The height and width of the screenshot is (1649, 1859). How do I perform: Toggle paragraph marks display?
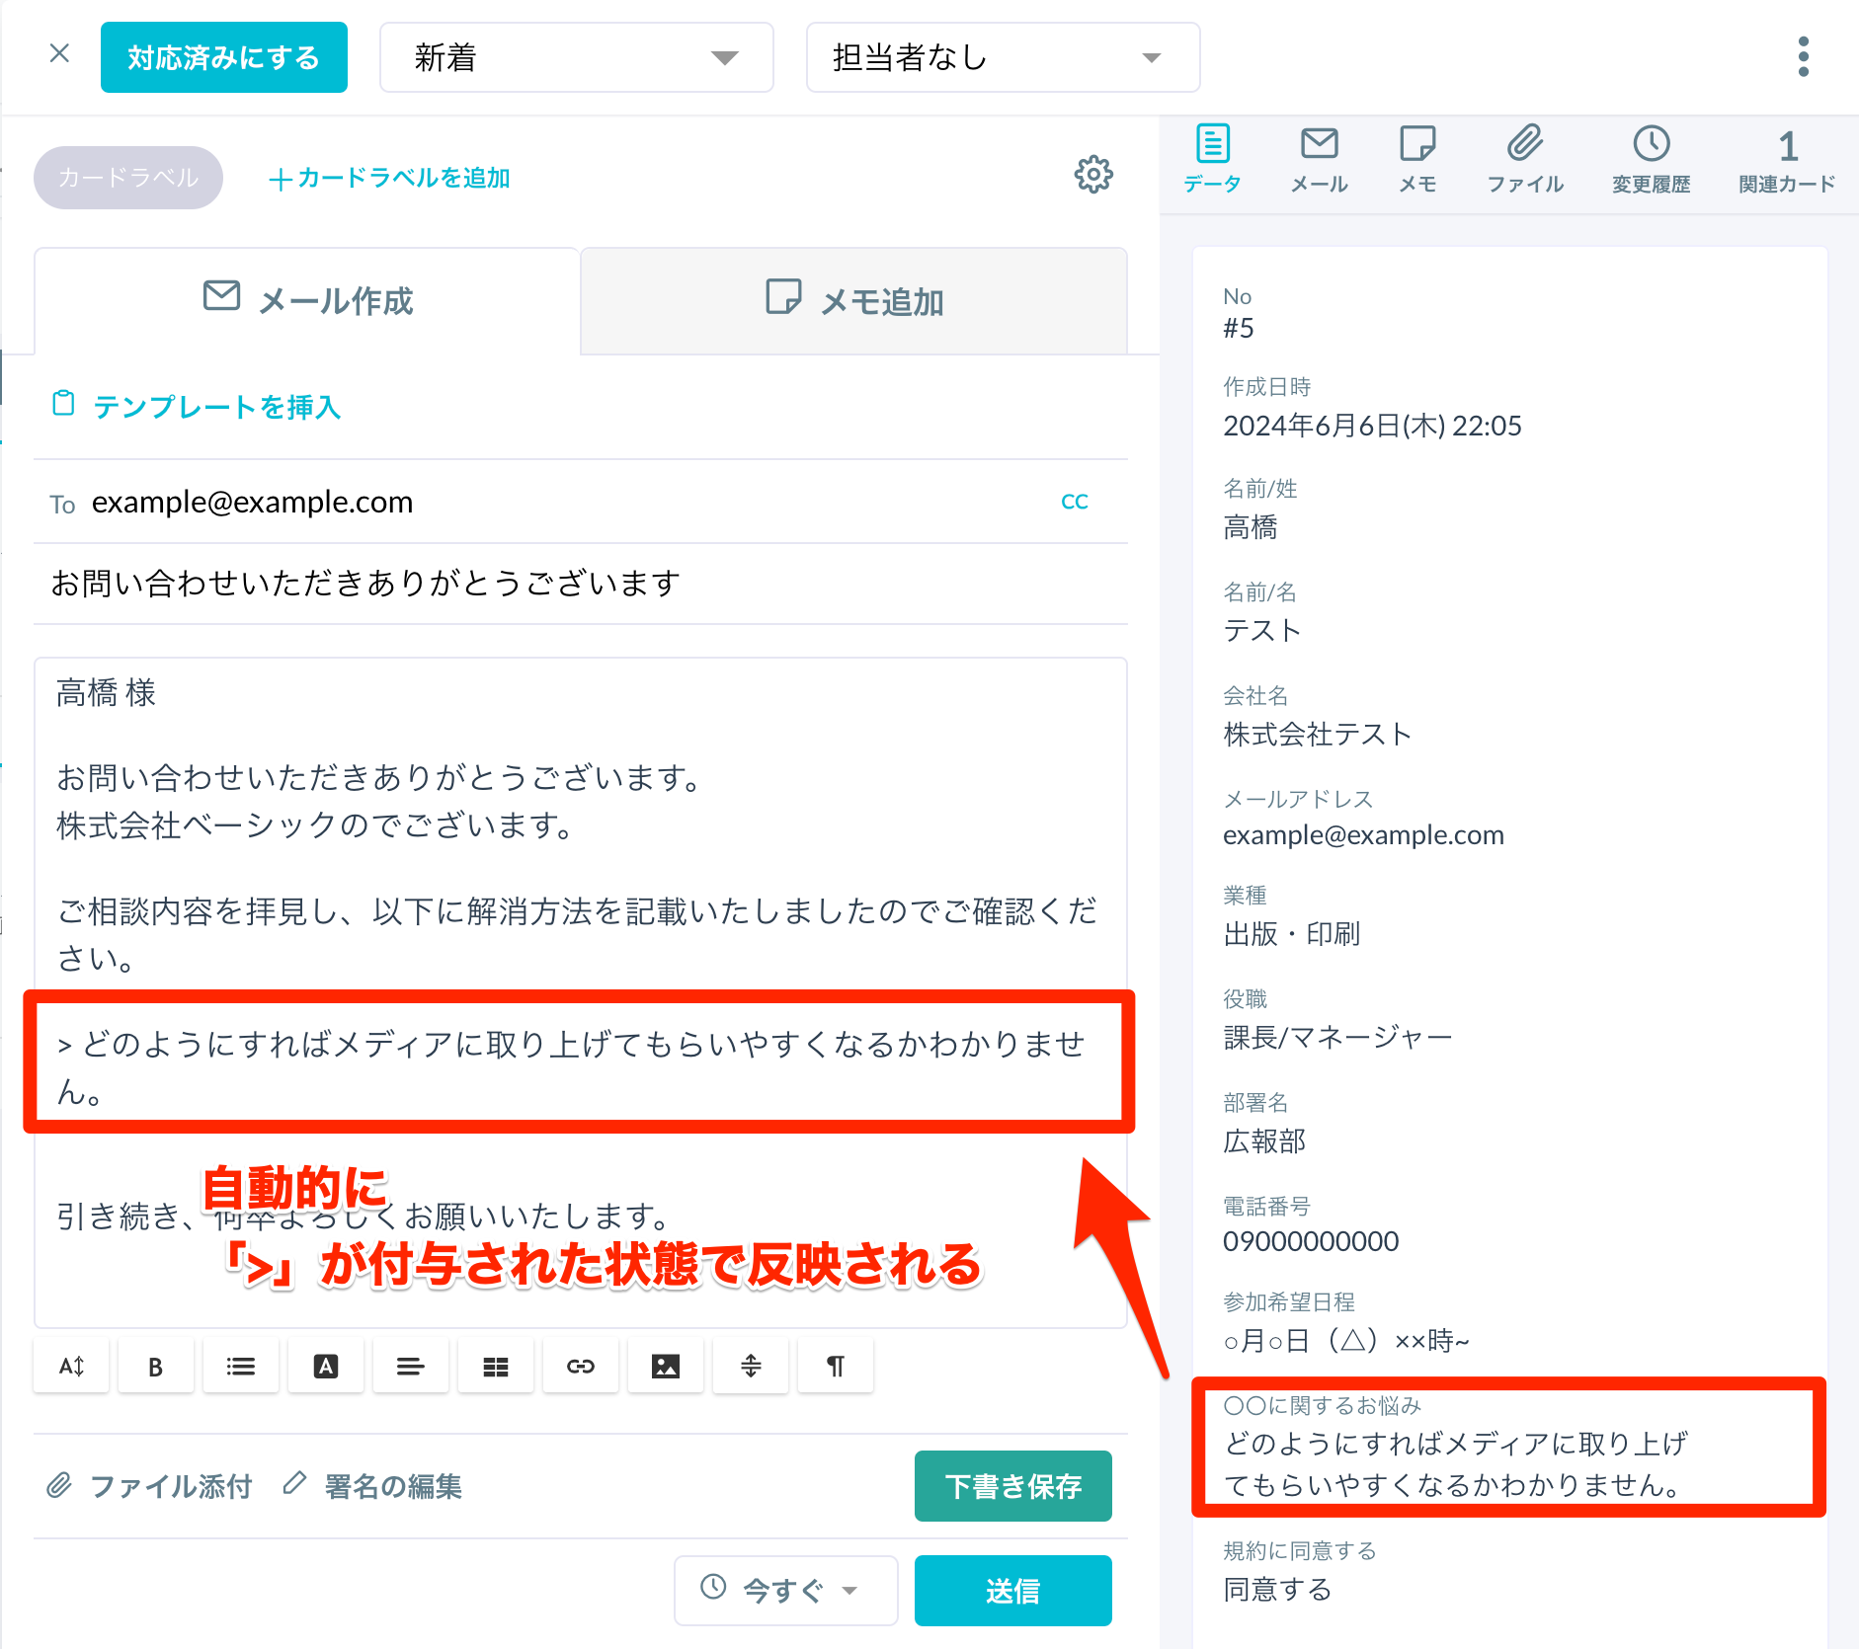[x=835, y=1366]
